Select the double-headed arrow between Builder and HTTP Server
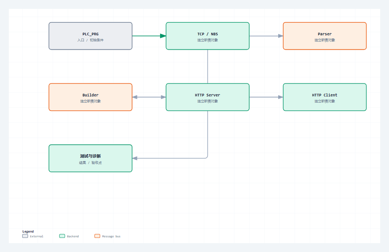389x252 pixels. tap(149, 97)
